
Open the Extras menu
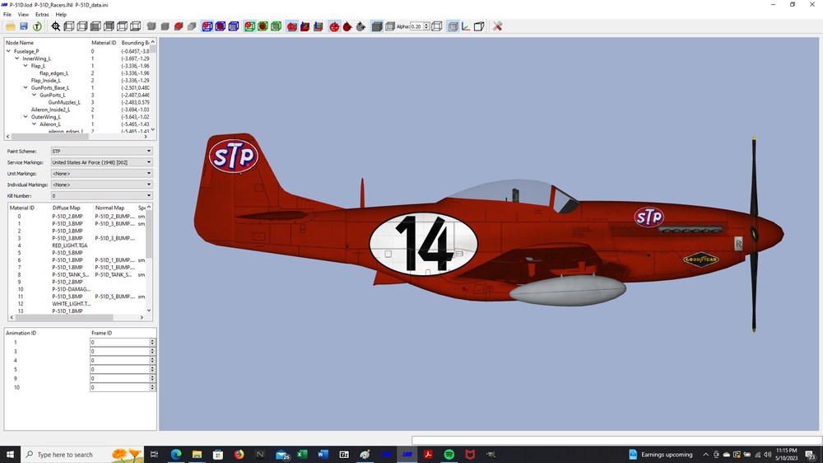[x=42, y=15]
